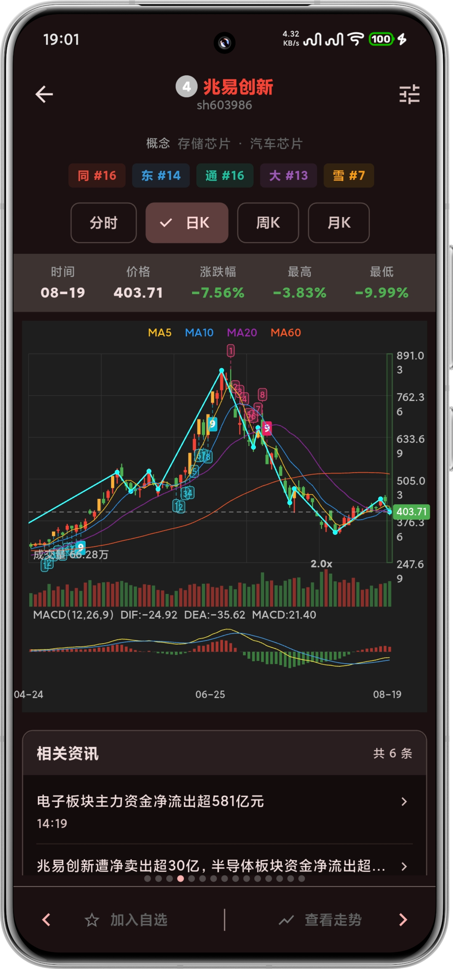Tap the news time 14:19
The image size is (453, 969).
pos(52,824)
